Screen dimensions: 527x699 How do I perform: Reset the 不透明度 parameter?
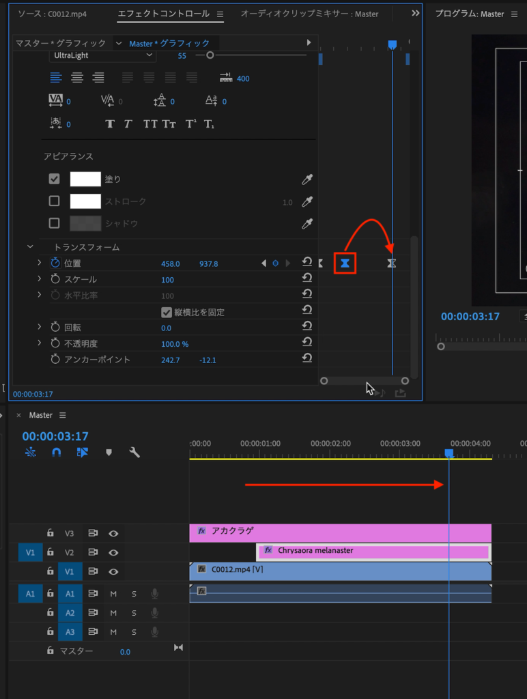pyautogui.click(x=307, y=342)
